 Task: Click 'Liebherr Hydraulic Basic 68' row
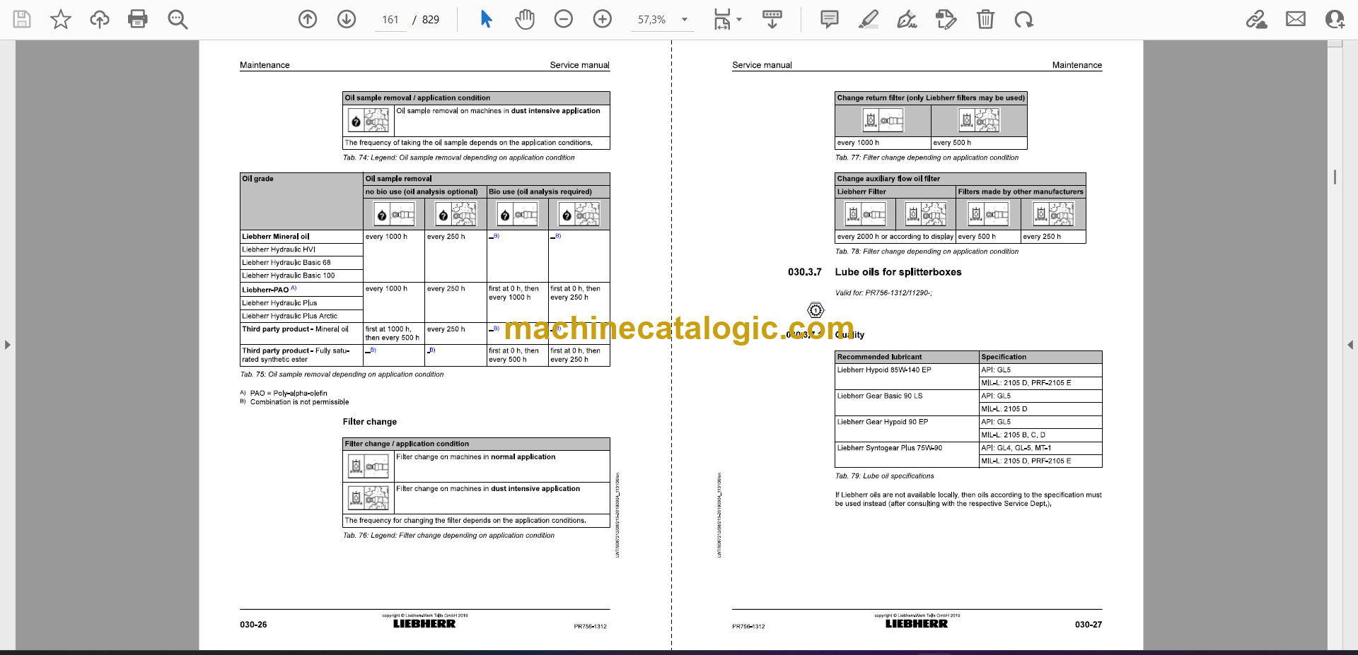[301, 263]
